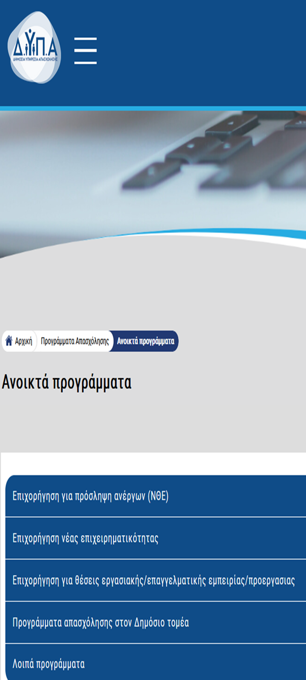Go to the Αρχική breadcrumb link

23,341
